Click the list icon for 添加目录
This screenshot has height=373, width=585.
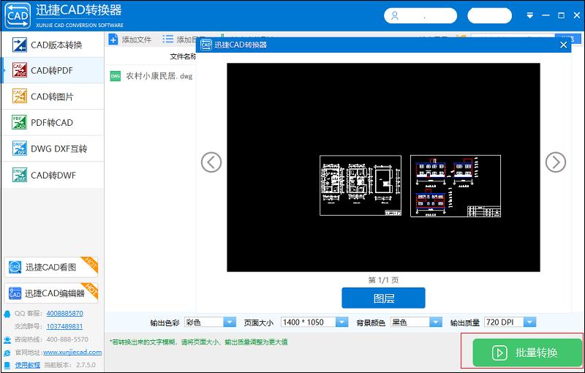(x=168, y=39)
